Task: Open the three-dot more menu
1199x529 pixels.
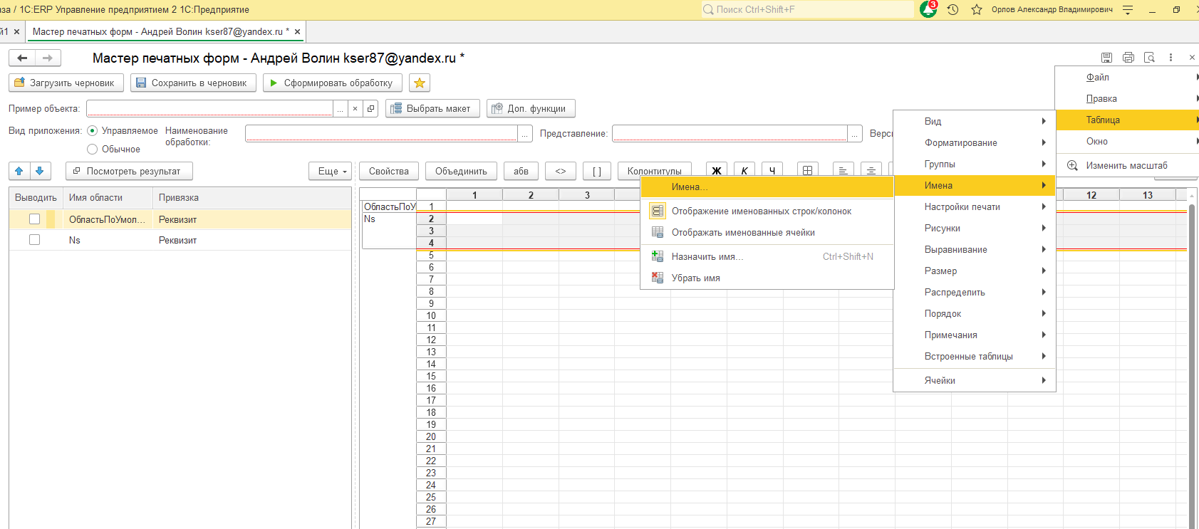Action: pyautogui.click(x=1171, y=58)
